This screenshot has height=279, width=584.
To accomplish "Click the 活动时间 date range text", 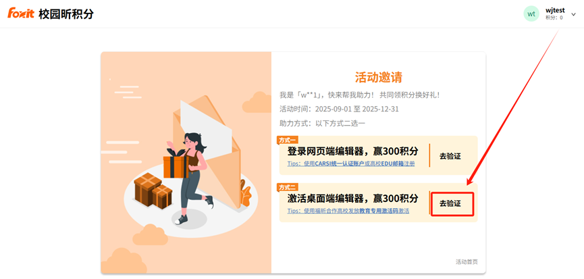I will point(340,109).
